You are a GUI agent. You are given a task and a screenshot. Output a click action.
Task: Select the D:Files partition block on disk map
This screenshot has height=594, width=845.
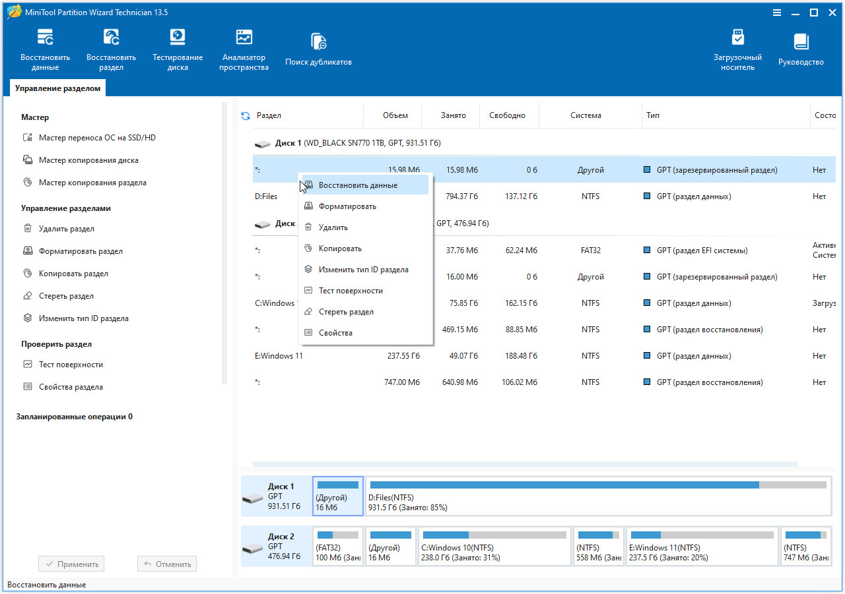pos(597,496)
